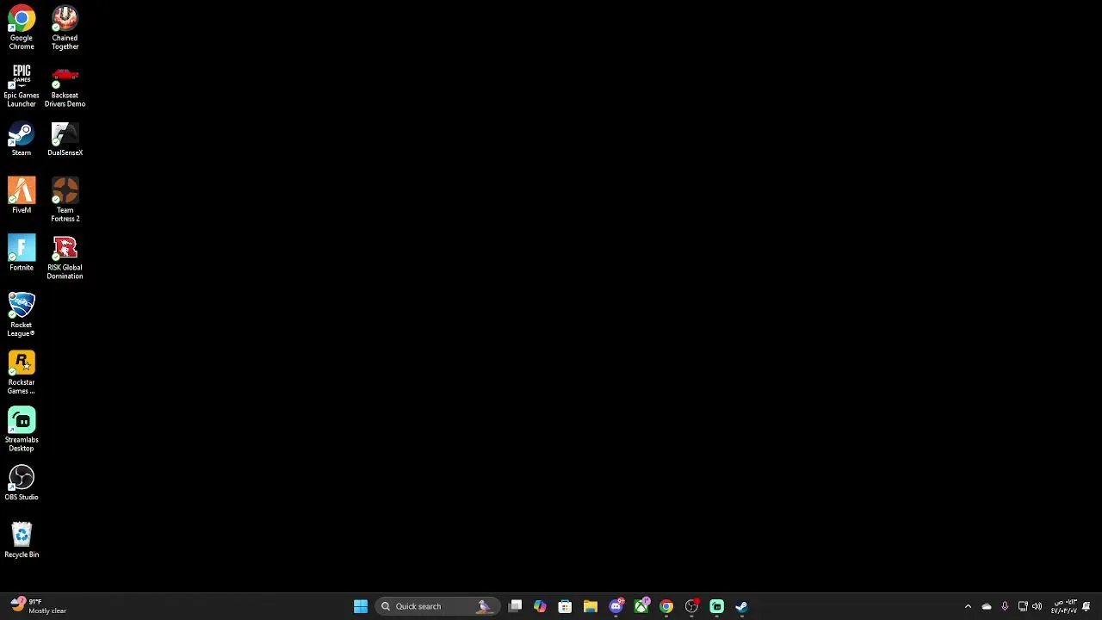1102x620 pixels.
Task: Select Team Fortress 2 desktop icon
Action: click(65, 200)
